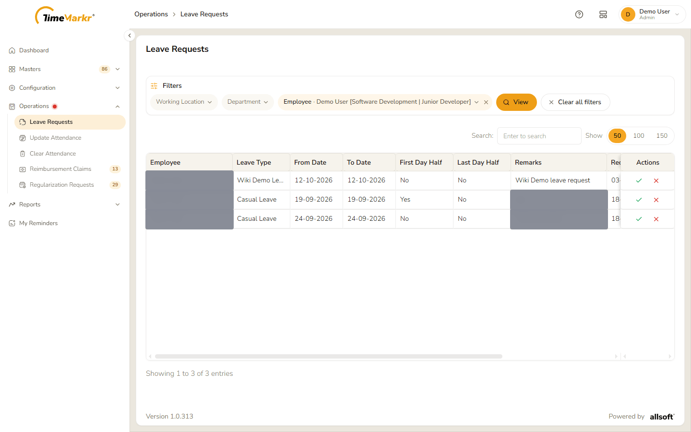Show 50 entries per page
Image resolution: width=691 pixels, height=432 pixels.
(x=617, y=136)
